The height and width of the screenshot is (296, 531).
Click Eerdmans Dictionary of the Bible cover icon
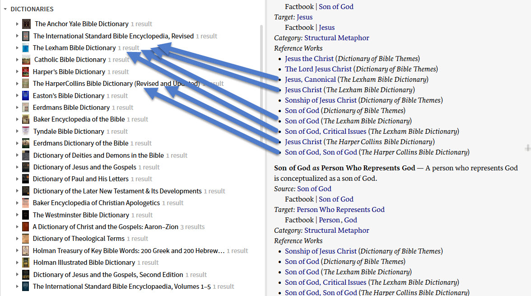[x=26, y=143]
